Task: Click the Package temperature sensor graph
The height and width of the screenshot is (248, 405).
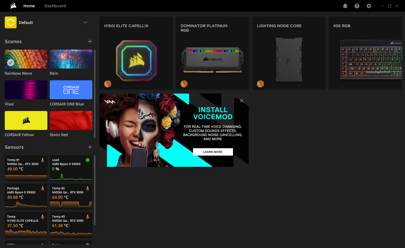Action: click(x=26, y=205)
